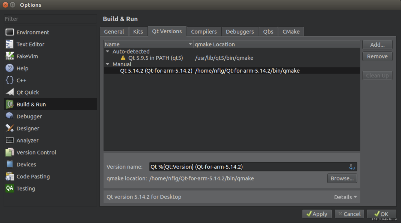Click the qmake Location column header
This screenshot has width=401, height=223.
coord(277,44)
